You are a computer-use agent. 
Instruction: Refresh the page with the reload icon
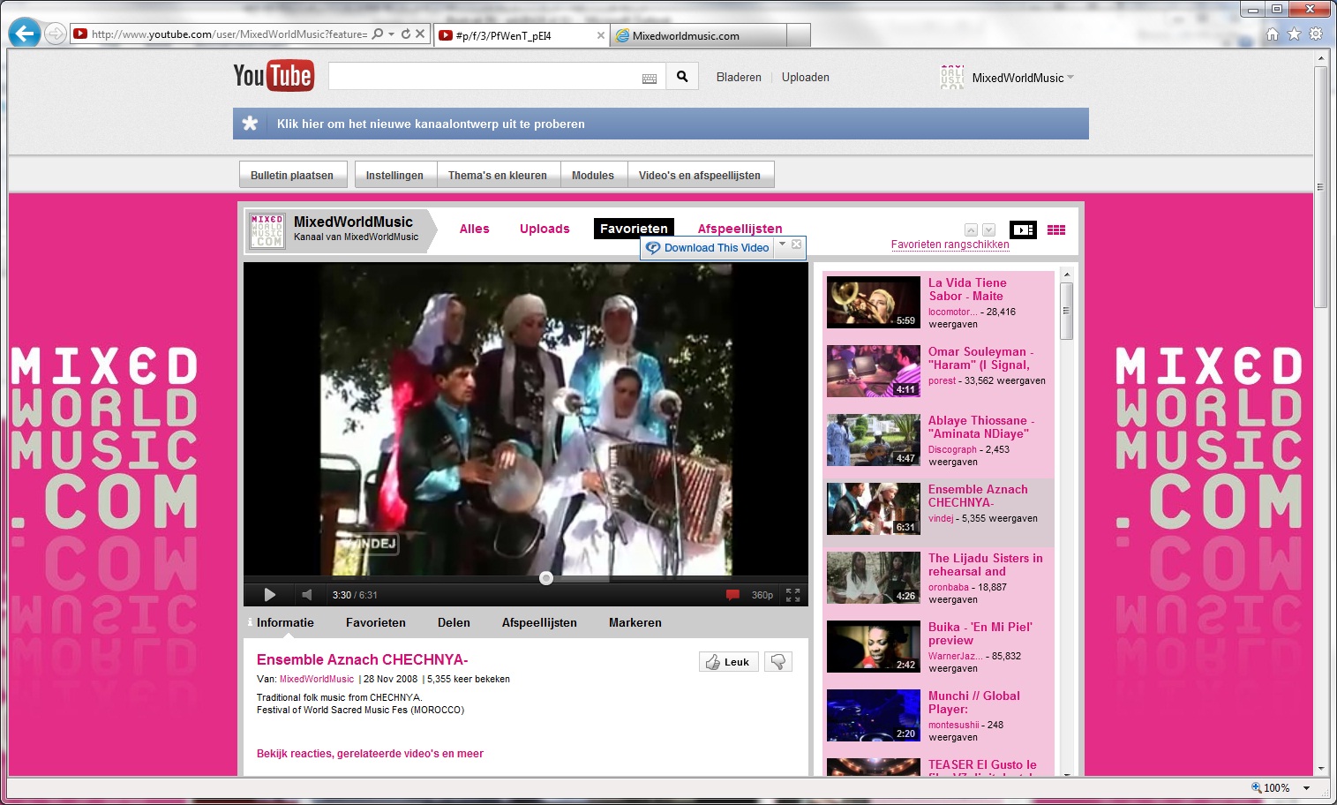tap(406, 34)
